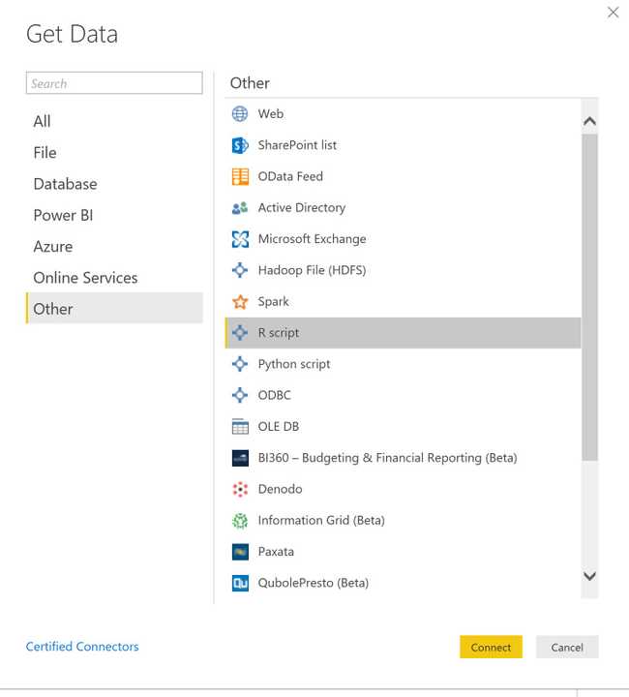Viewport: 629px width, 697px height.
Task: Select the Denodo text label
Action: click(280, 490)
